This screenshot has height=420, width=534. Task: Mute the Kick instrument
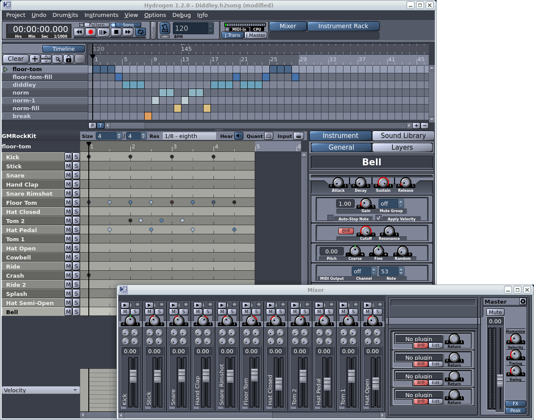coord(68,157)
